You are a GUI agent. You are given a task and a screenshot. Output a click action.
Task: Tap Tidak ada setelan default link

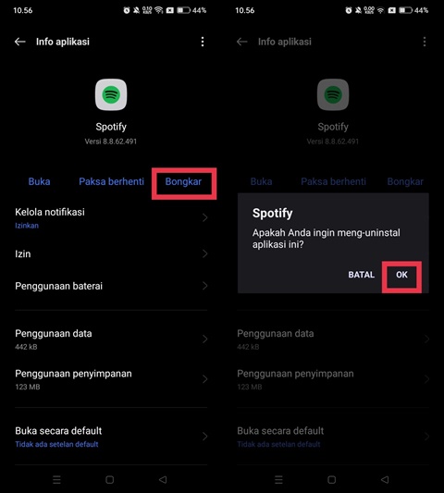pos(56,444)
